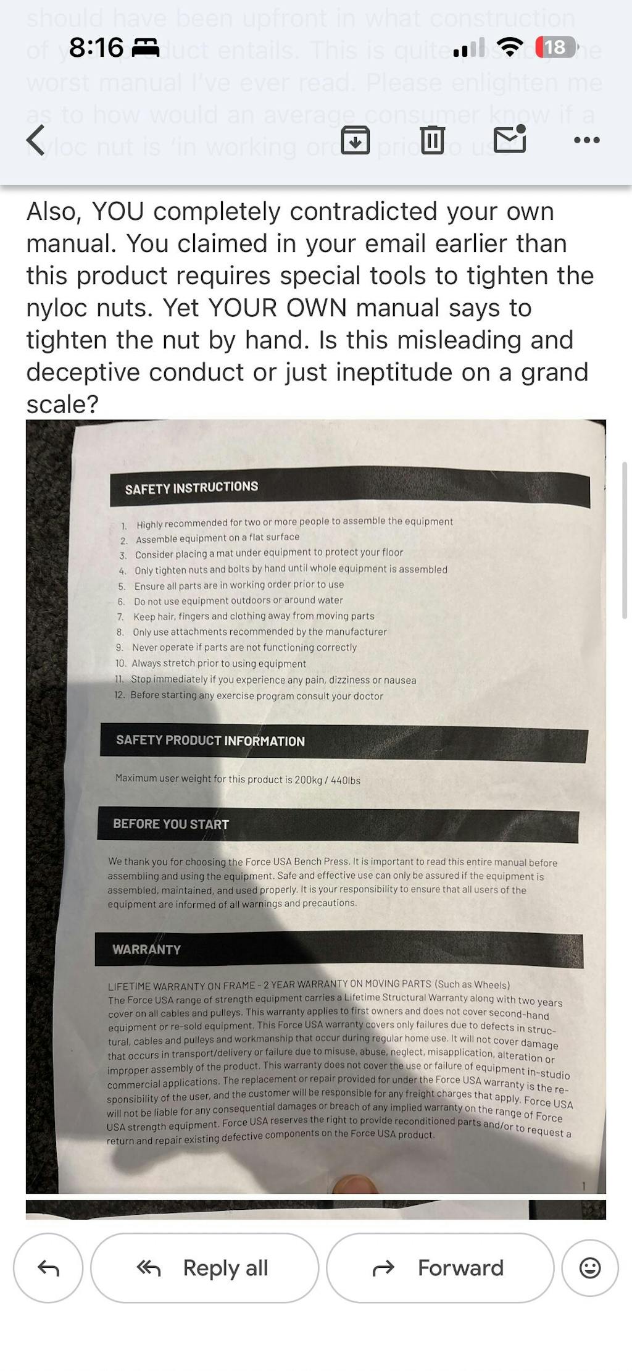632x1371 pixels.
Task: Go back using the back arrow
Action: (x=36, y=140)
